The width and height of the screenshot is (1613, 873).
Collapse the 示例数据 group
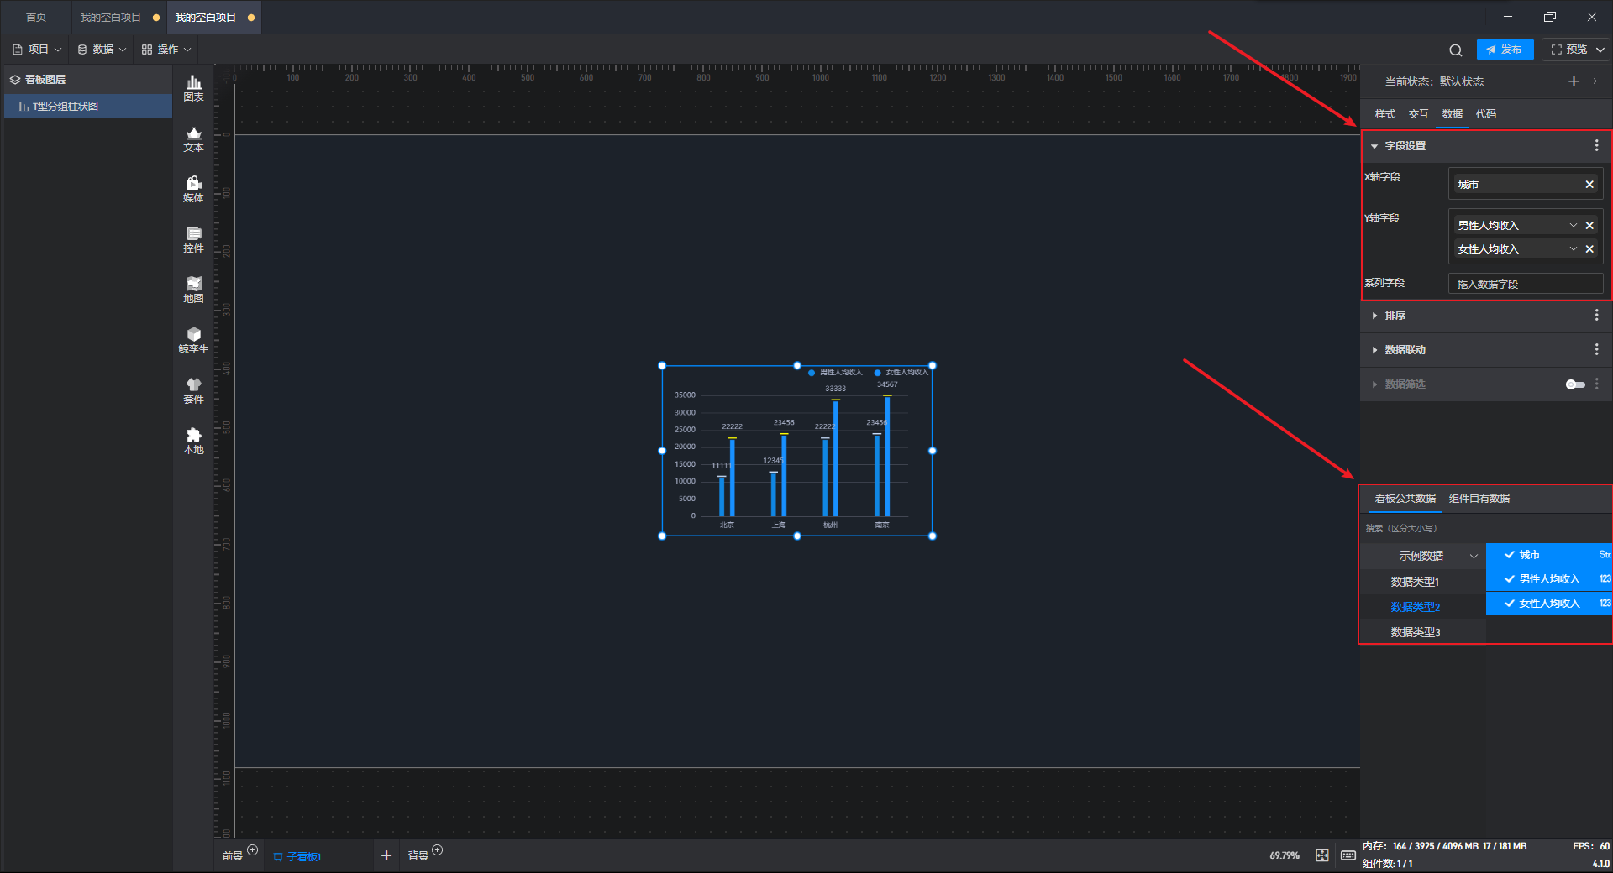click(1474, 557)
